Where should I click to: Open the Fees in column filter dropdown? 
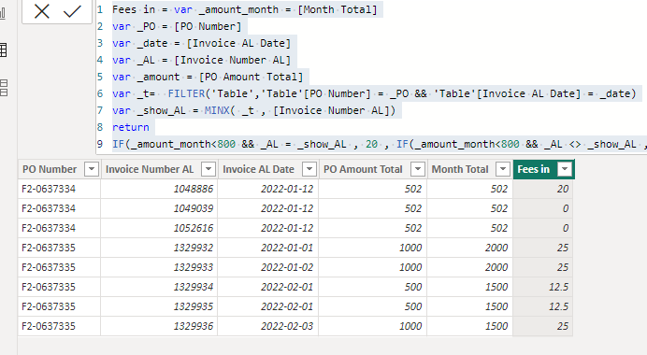[564, 169]
